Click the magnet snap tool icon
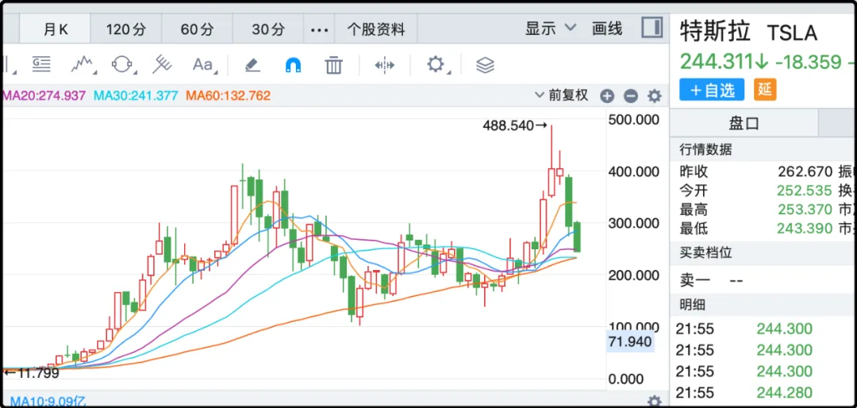 click(293, 64)
